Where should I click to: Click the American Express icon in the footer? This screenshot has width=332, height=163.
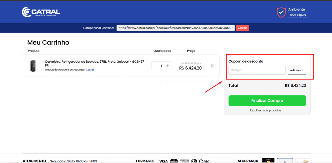(x=184, y=161)
